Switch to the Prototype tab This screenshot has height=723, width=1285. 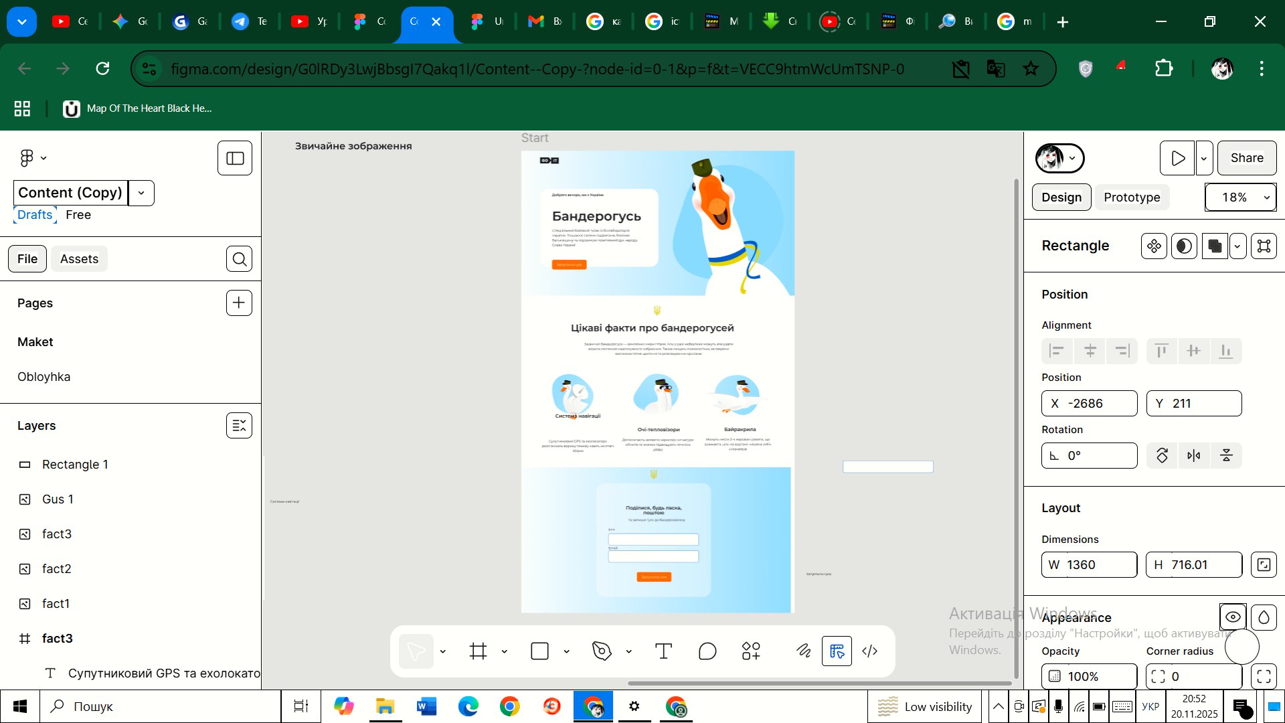[x=1132, y=197]
